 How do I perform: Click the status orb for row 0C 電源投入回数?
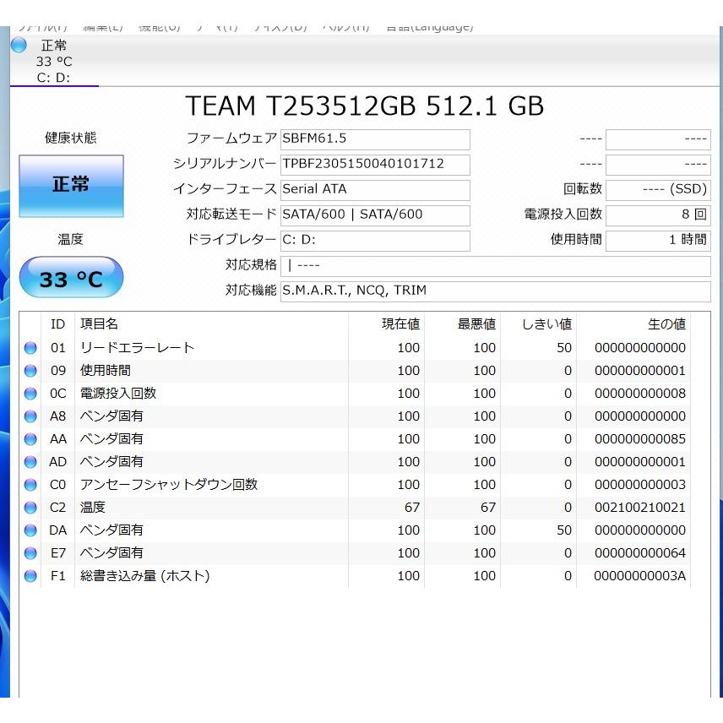coord(30,394)
